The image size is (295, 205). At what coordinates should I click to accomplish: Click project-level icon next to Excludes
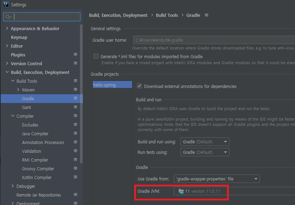point(75,124)
